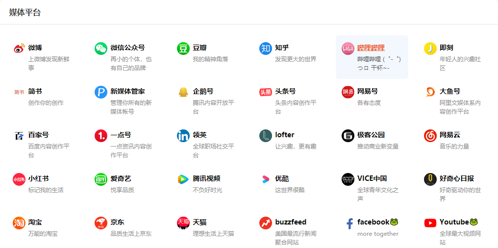Viewport: 498px width, 248px height.
Task: Open the 大鱼号 orange icon
Action: [x=430, y=92]
